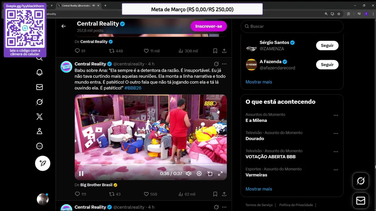This screenshot has height=211, width=376.
Task: View analytics of post with 62 mil views
Action: pyautogui.click(x=187, y=194)
